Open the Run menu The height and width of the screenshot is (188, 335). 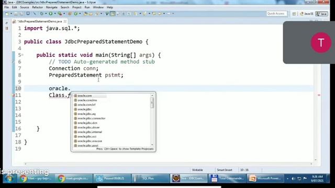[x=87, y=7]
